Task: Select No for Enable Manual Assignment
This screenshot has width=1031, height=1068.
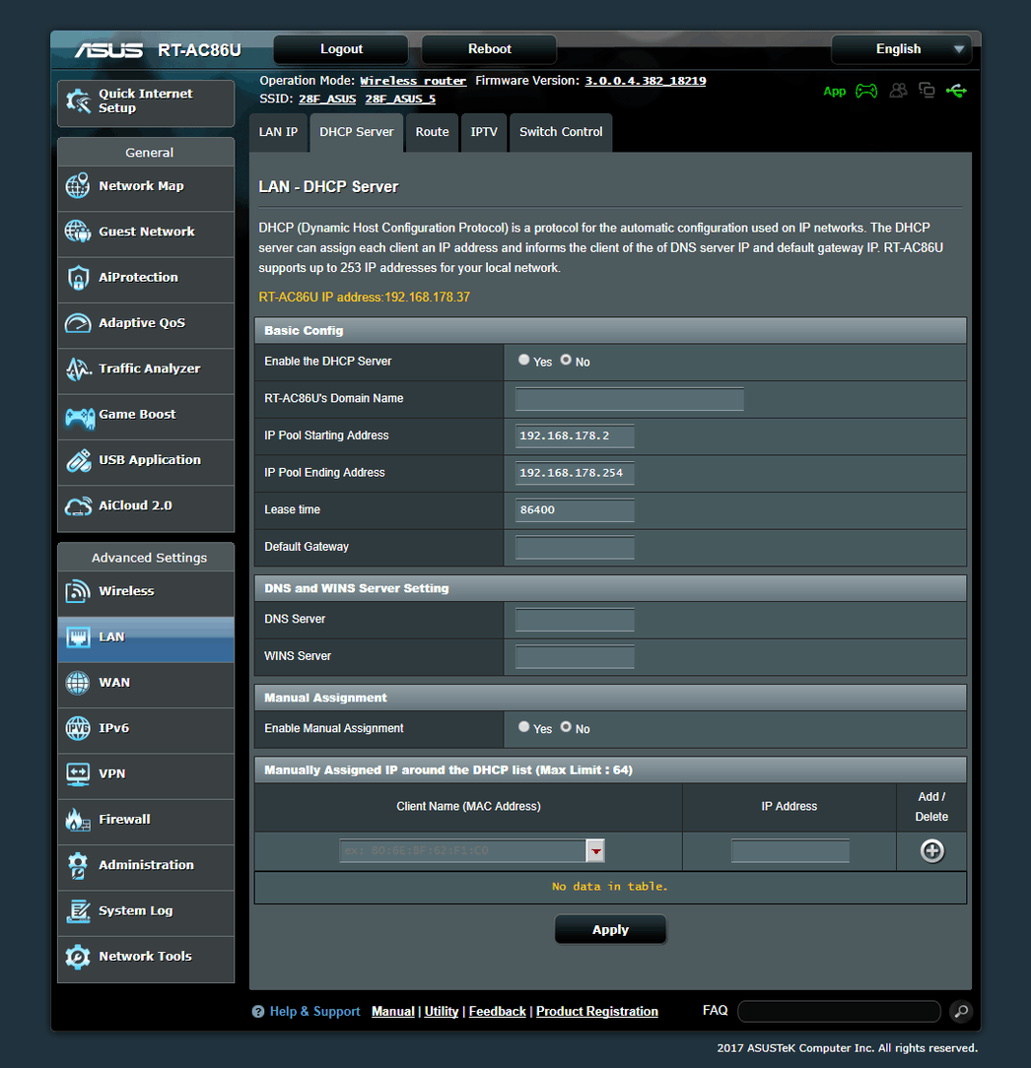Action: (x=566, y=727)
